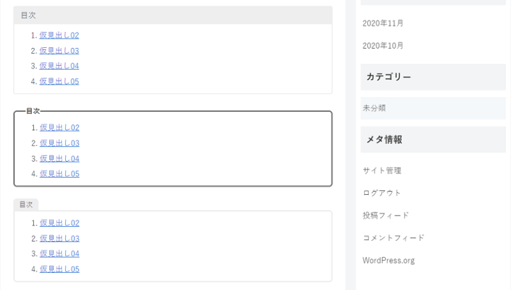Click 仮見出し02 in the tab-labeled 目次 box
This screenshot has height=290, width=511.
tap(59, 223)
